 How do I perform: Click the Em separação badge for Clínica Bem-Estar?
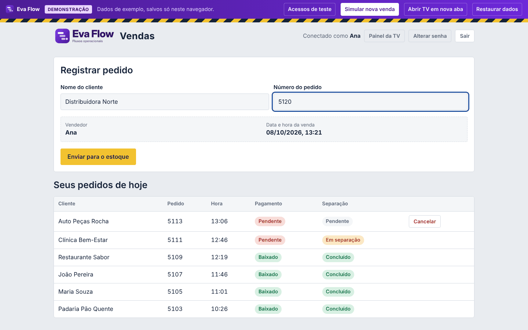click(343, 240)
